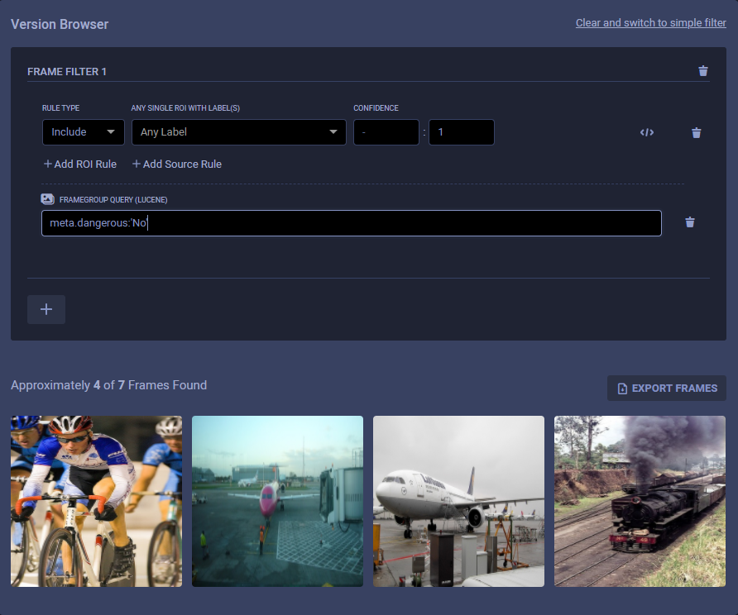
Task: Click Clear and switch to simple filter
Action: click(650, 22)
